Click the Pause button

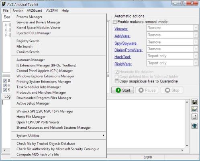(147, 90)
